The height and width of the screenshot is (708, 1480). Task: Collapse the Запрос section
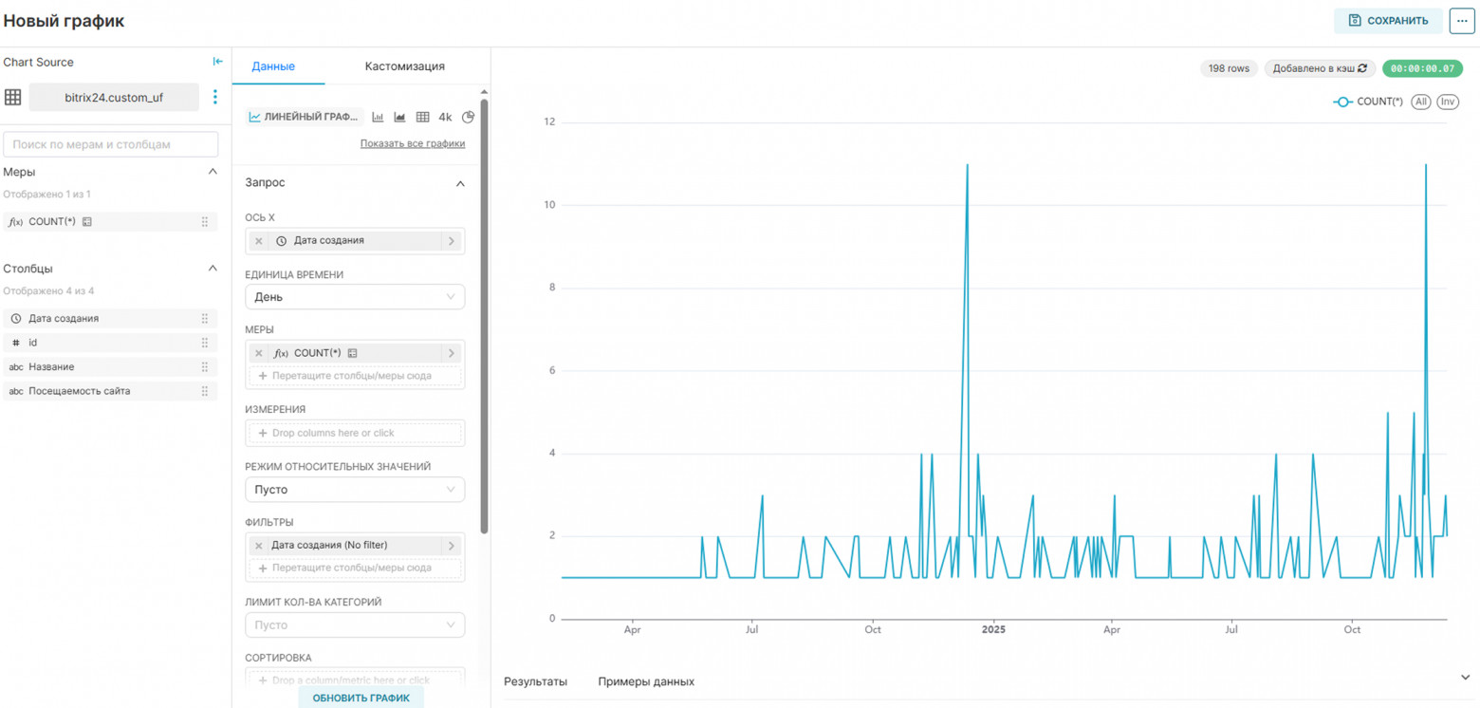460,183
